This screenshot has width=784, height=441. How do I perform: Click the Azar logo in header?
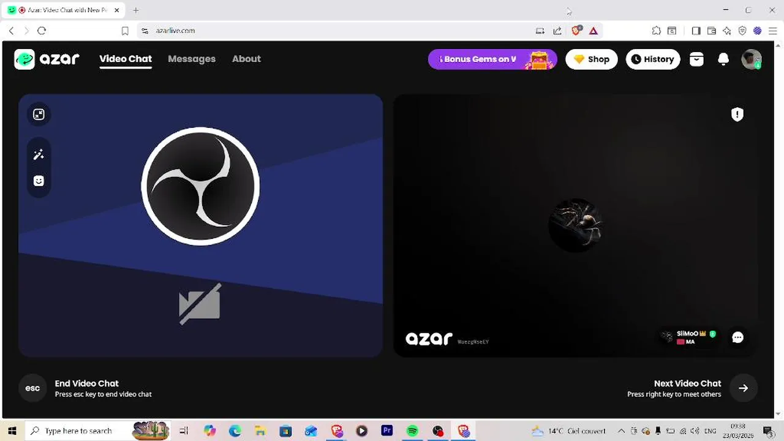[x=47, y=59]
